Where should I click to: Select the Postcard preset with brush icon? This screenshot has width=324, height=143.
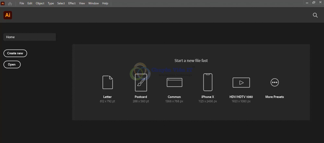pyautogui.click(x=141, y=82)
